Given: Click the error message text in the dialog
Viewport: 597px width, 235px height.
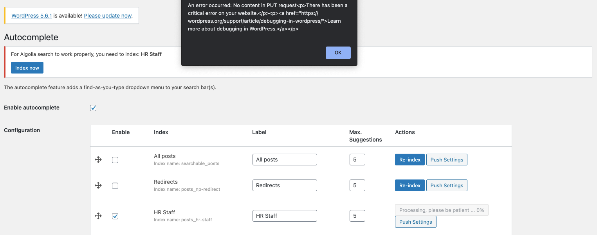Looking at the screenshot, I should click(268, 17).
